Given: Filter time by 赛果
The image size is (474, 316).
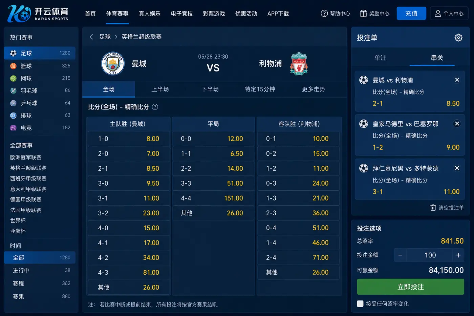Looking at the screenshot, I should pos(40,296).
